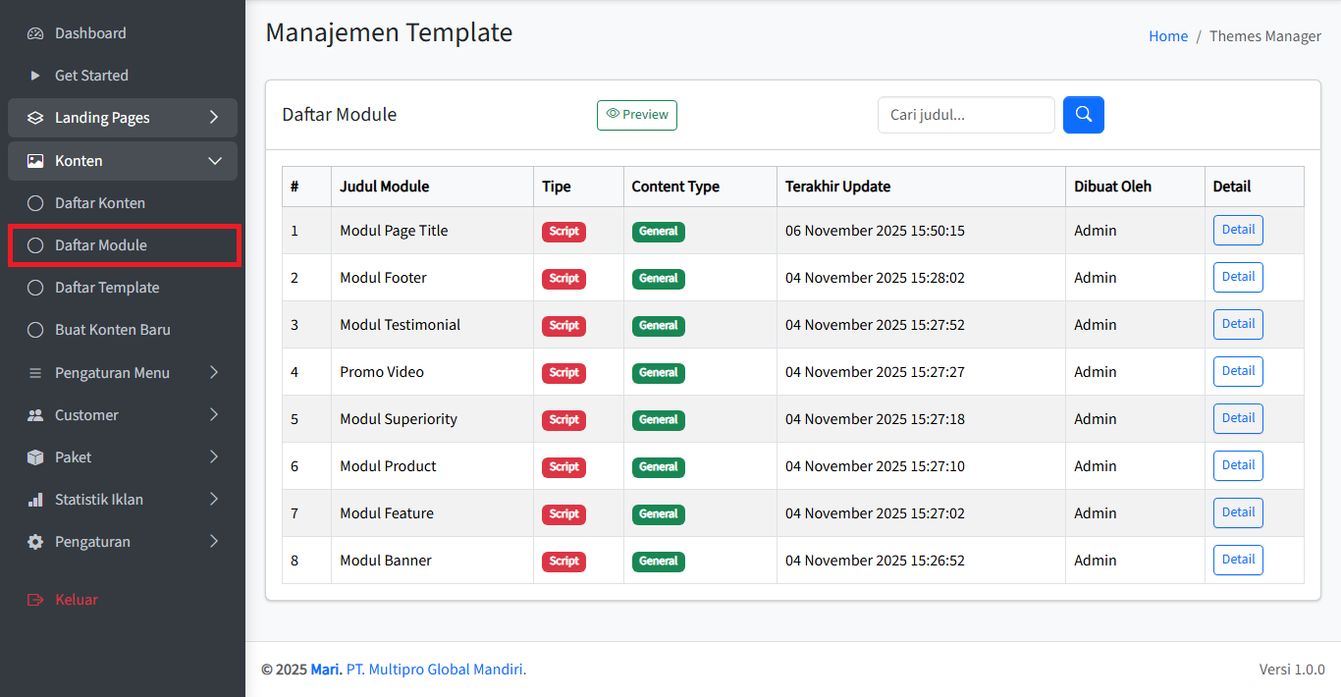
Task: Click the Paket box icon
Action: (x=35, y=457)
